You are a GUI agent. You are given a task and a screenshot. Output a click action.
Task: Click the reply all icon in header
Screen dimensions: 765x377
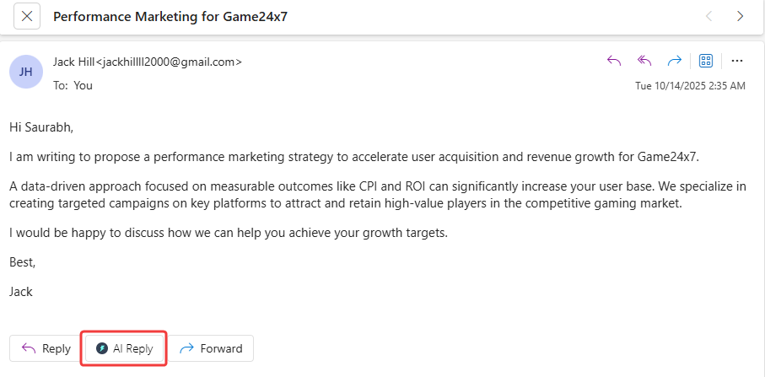coord(644,61)
